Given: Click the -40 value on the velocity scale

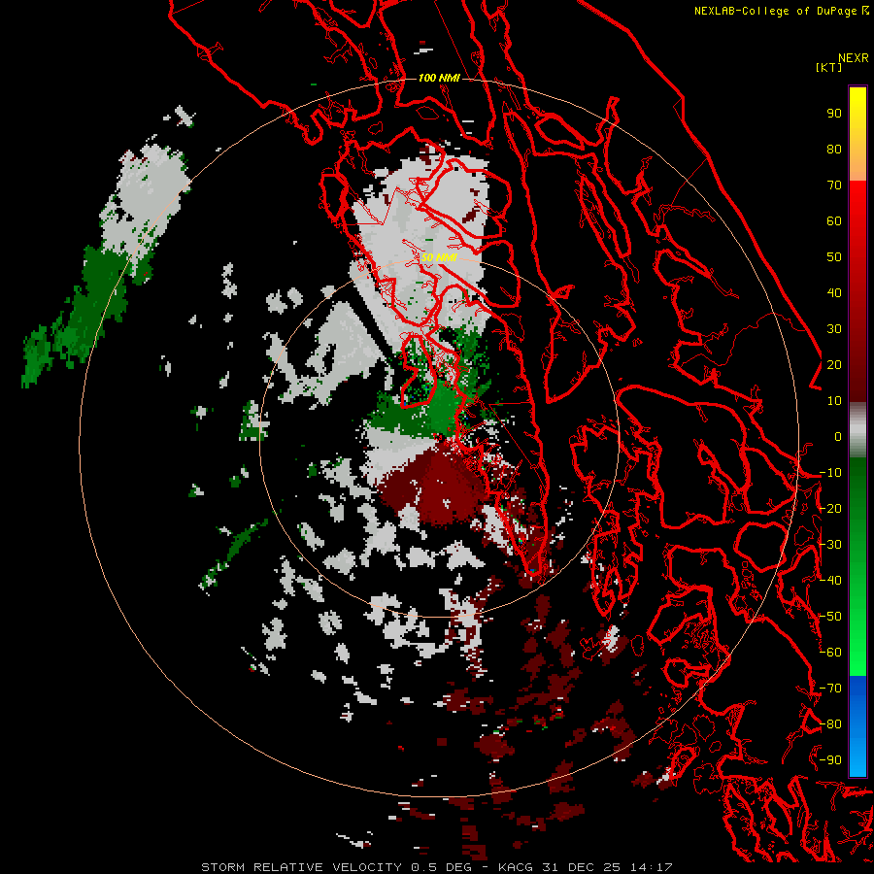Looking at the screenshot, I should coord(830,581).
